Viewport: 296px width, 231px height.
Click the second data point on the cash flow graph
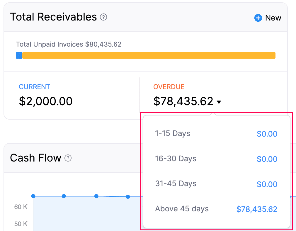(64, 196)
